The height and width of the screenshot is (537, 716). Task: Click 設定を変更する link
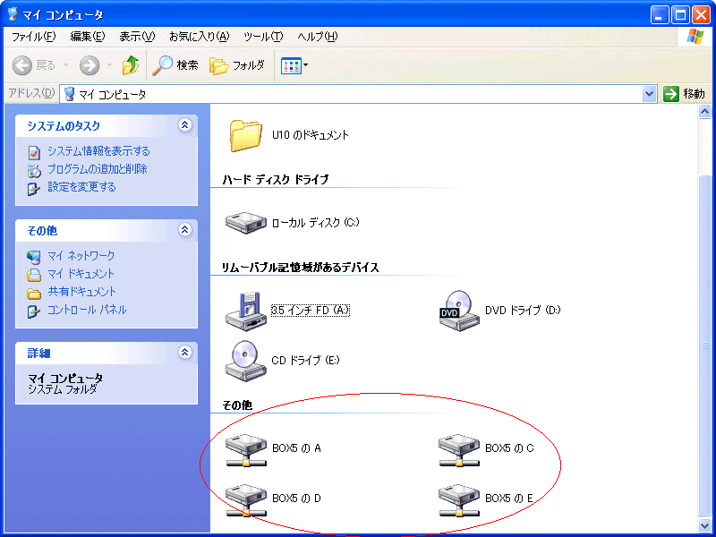(x=81, y=187)
